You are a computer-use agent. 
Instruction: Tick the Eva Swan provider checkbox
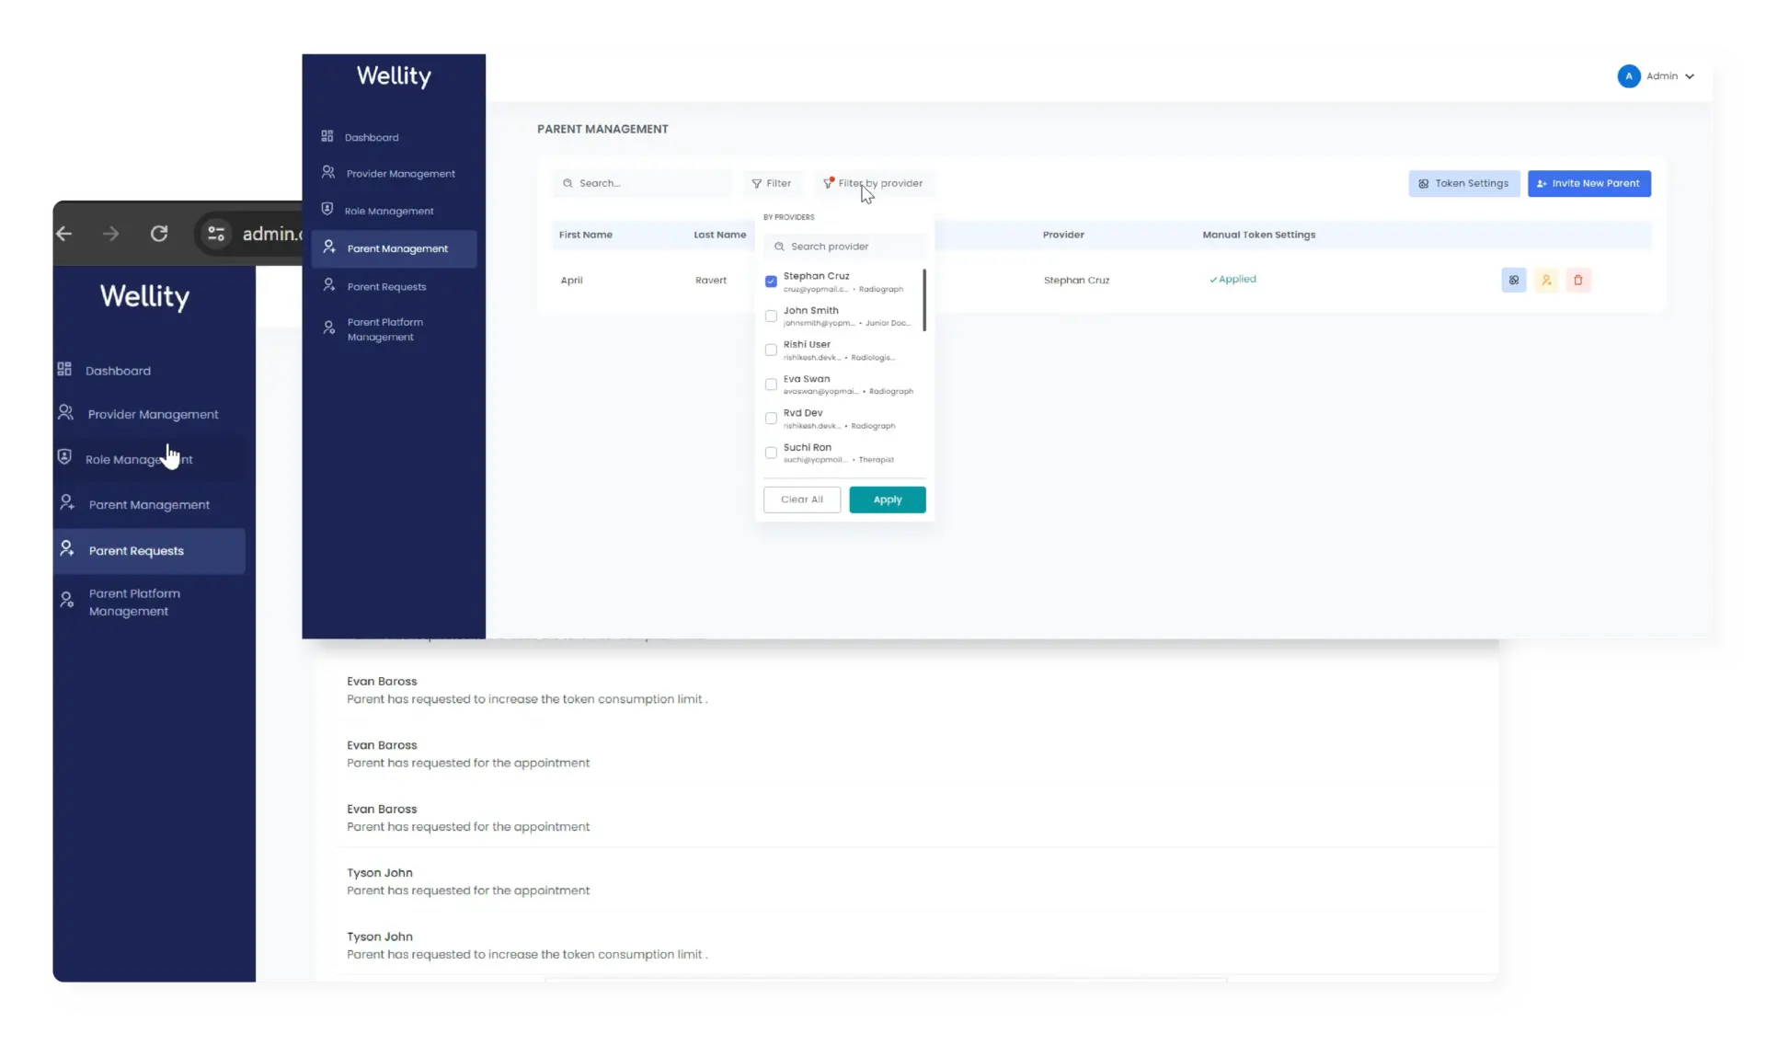(771, 385)
